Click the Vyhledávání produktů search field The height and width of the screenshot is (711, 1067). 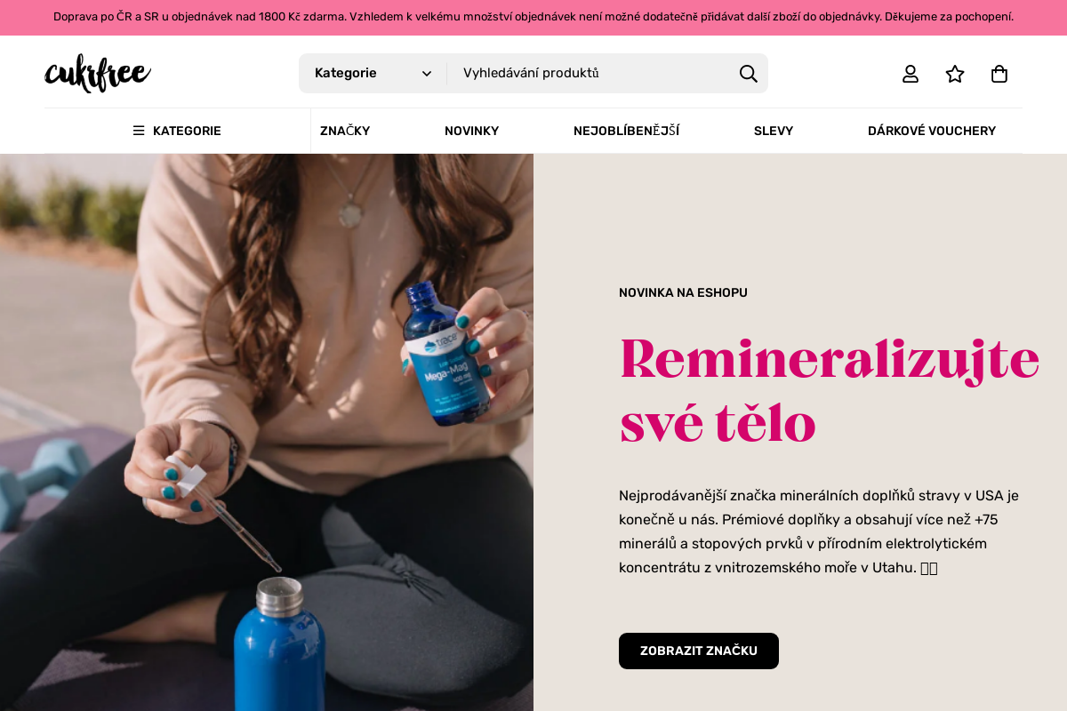click(591, 73)
